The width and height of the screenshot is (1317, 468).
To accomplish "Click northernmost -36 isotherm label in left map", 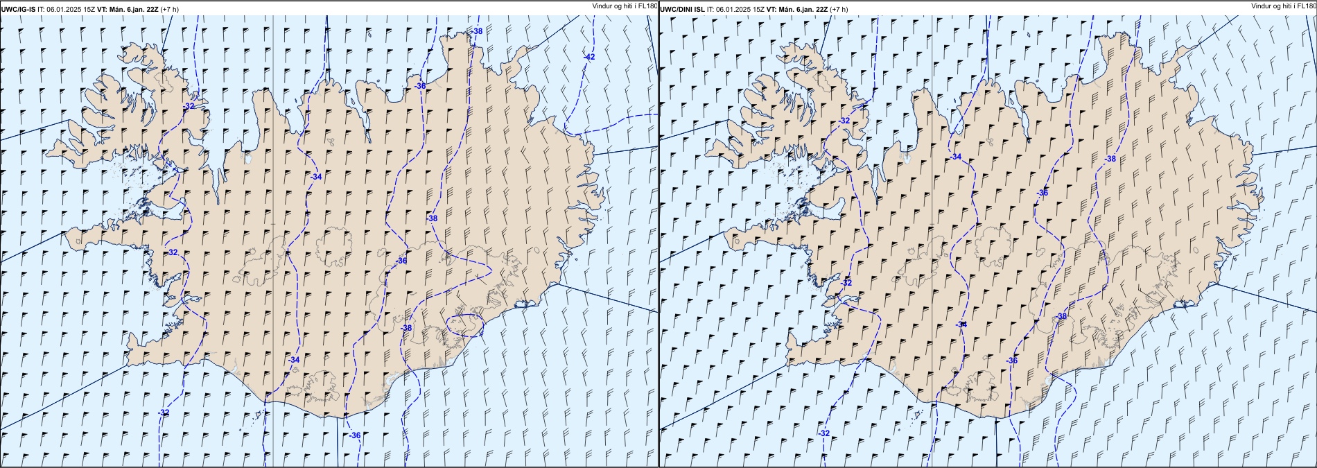I will 419,86.
